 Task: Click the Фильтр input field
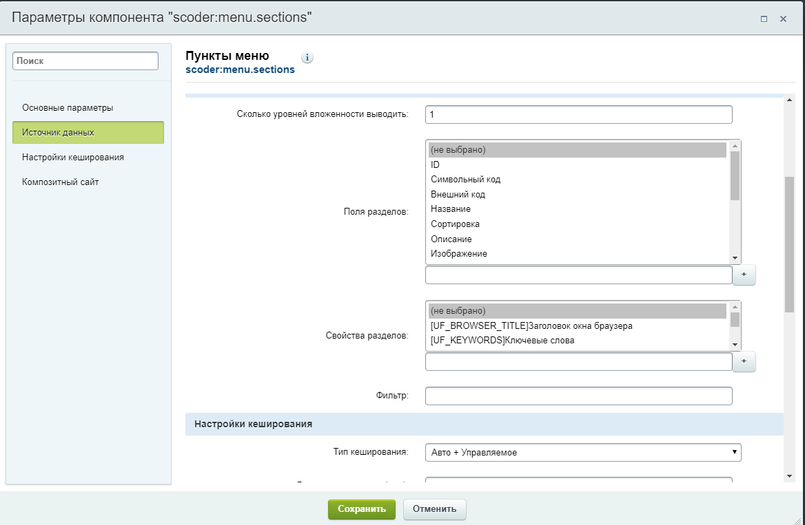[x=578, y=396]
